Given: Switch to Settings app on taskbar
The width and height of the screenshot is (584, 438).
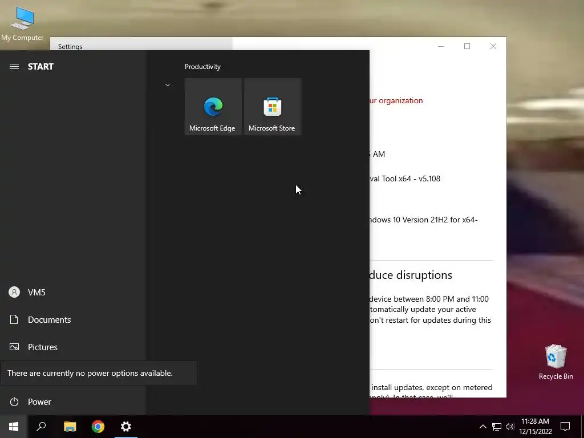Looking at the screenshot, I should click(126, 427).
